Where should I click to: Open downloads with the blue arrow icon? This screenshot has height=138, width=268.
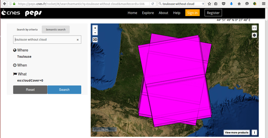[231, 4]
